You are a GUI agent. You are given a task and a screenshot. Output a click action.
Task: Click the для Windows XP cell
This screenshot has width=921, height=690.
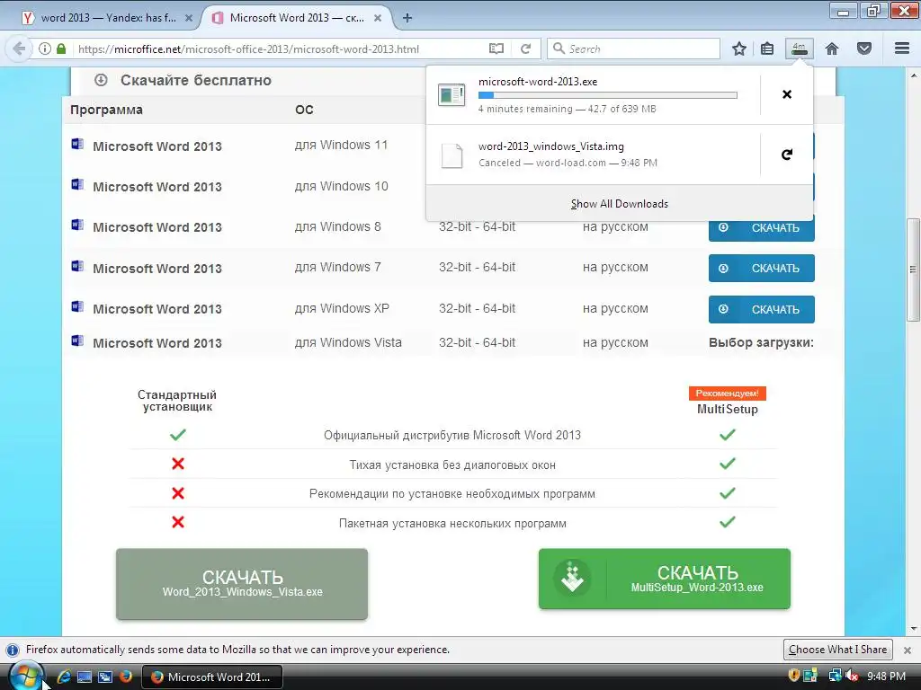pos(342,309)
